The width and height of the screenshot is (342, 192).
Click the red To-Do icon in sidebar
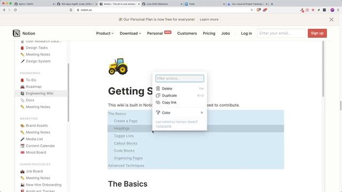pyautogui.click(x=22, y=80)
